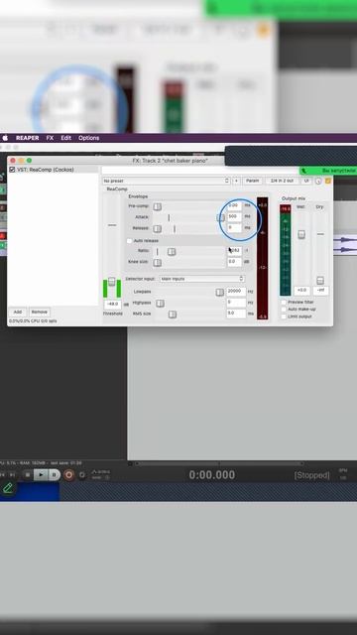
Task: Click the Wet value field showing +0.0
Action: [x=301, y=291]
